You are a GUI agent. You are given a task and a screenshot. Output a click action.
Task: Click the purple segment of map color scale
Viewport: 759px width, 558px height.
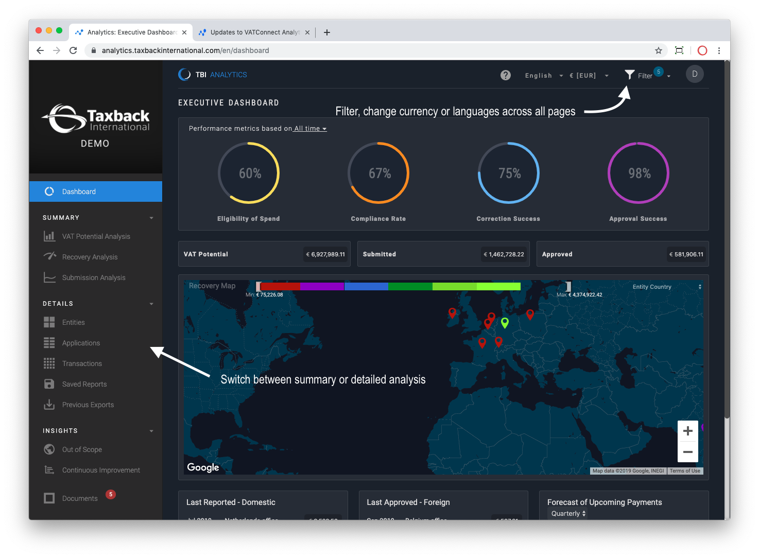pyautogui.click(x=322, y=286)
